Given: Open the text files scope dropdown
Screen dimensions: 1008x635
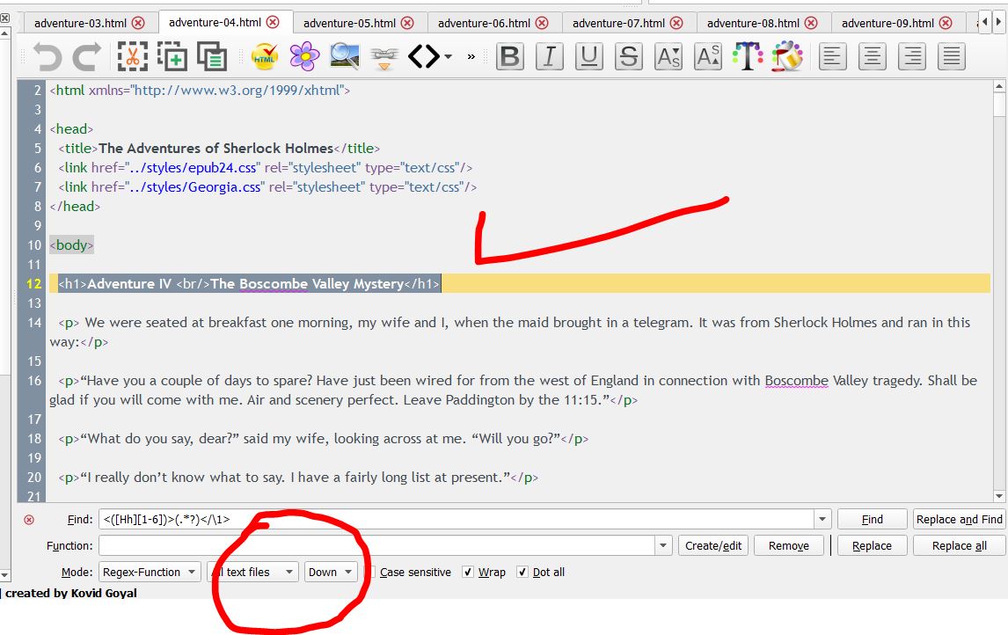Looking at the screenshot, I should point(253,572).
